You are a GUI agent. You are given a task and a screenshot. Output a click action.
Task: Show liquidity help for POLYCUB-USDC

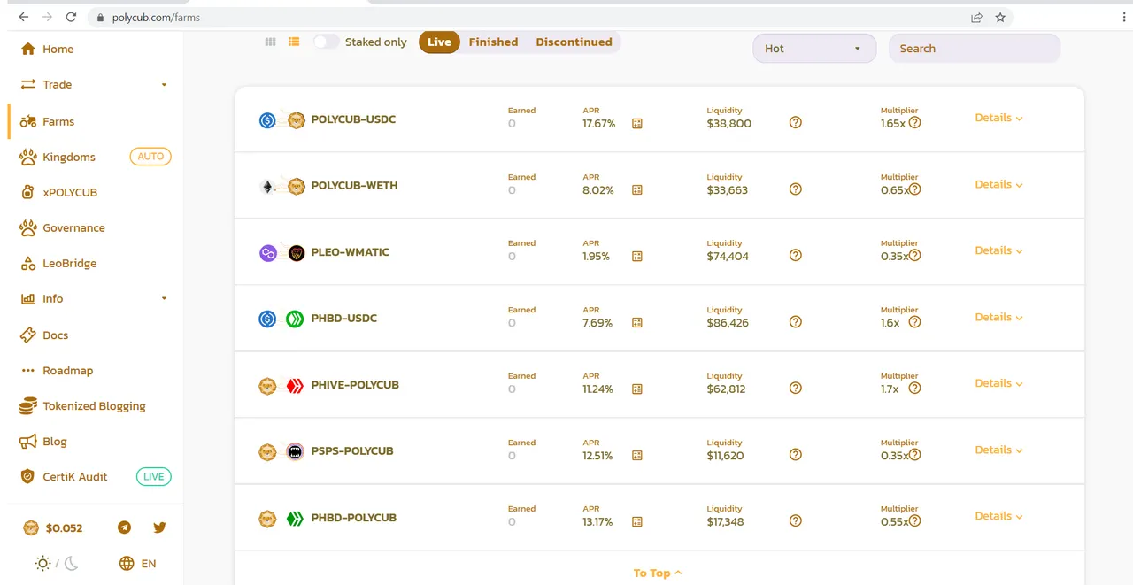pos(795,123)
